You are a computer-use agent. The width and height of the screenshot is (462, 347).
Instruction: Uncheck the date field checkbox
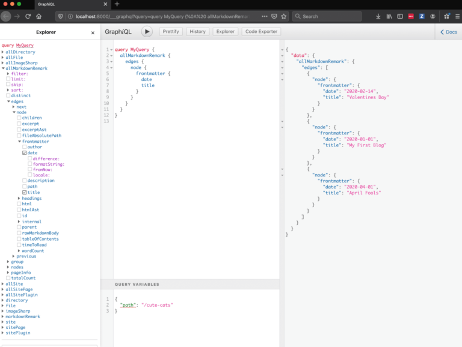coord(25,153)
